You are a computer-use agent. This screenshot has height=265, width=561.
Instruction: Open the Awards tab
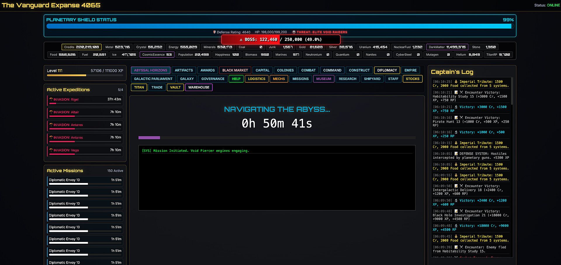point(207,70)
